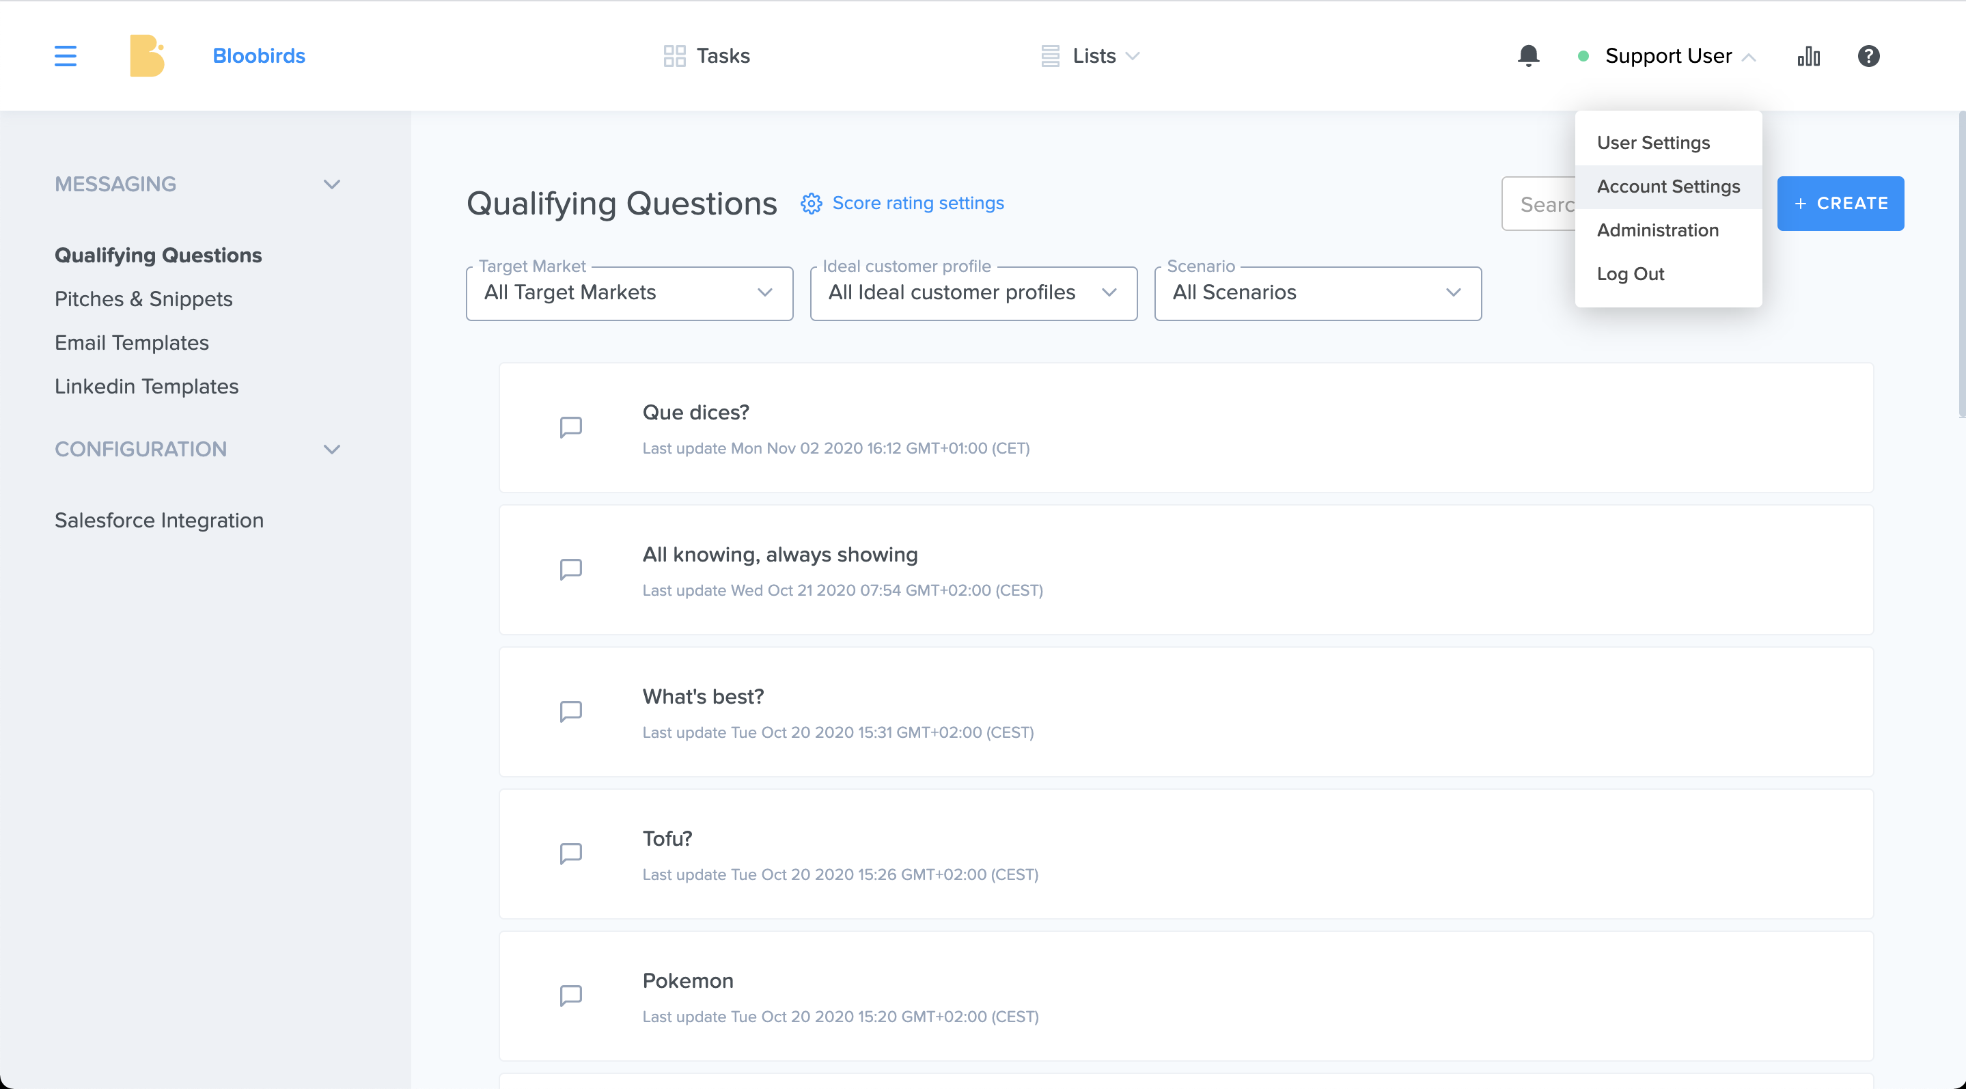
Task: Click the chat icon for What's best?
Action: (x=571, y=711)
